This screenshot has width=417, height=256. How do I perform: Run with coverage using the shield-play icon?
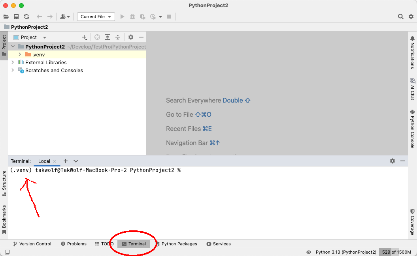click(143, 17)
